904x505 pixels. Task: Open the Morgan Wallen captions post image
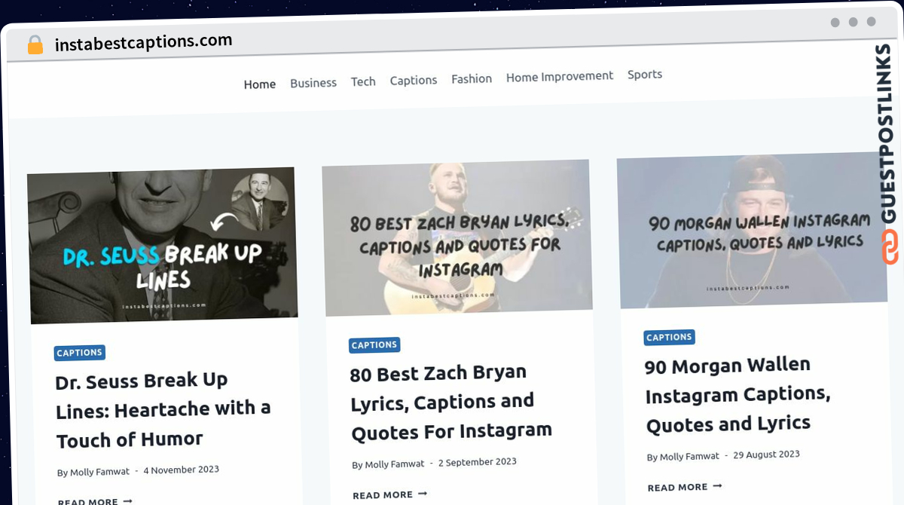coord(752,231)
